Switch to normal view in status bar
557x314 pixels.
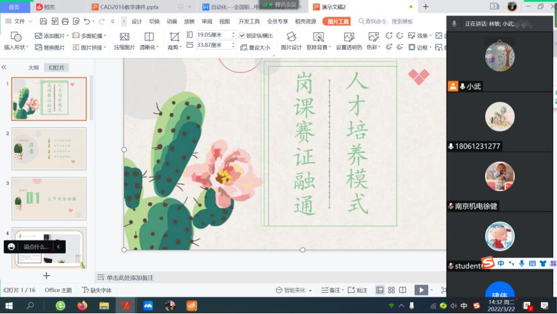point(380,290)
